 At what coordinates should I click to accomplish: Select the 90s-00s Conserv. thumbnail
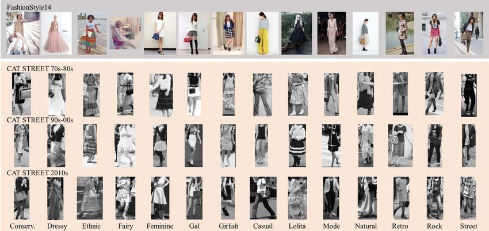[21, 146]
